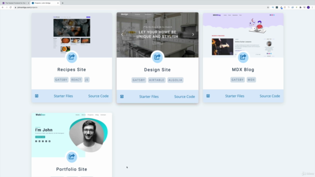The width and height of the screenshot is (315, 177).
Task: Click the REACT tag on Recipes Site
Action: click(76, 80)
